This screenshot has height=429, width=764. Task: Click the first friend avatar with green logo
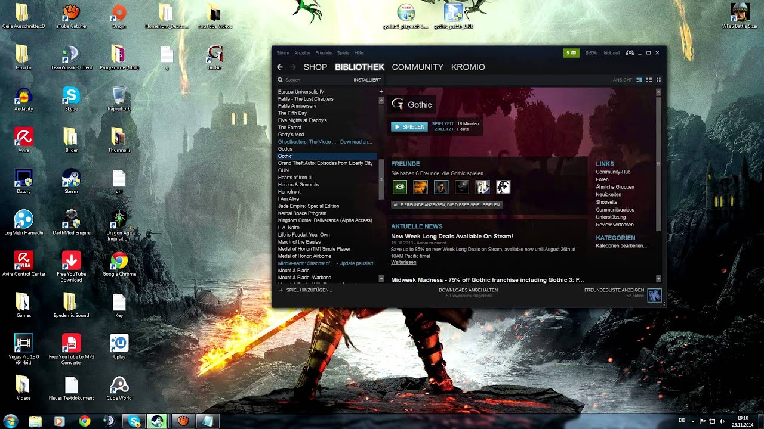click(400, 187)
